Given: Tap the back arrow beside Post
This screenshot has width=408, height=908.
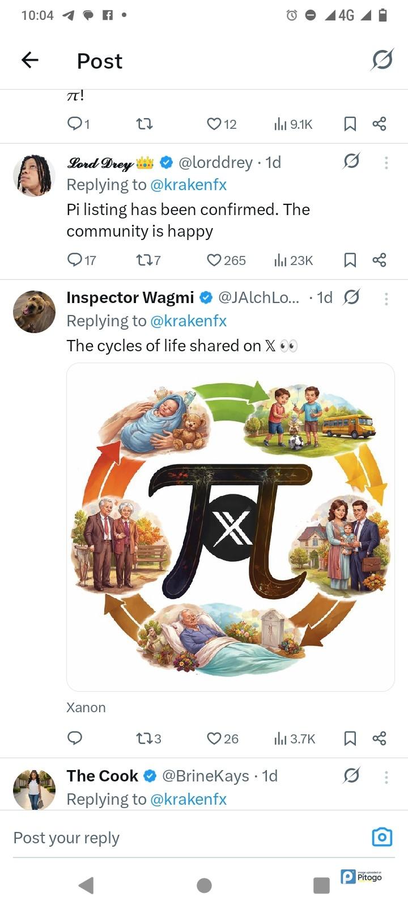Looking at the screenshot, I should 30,60.
